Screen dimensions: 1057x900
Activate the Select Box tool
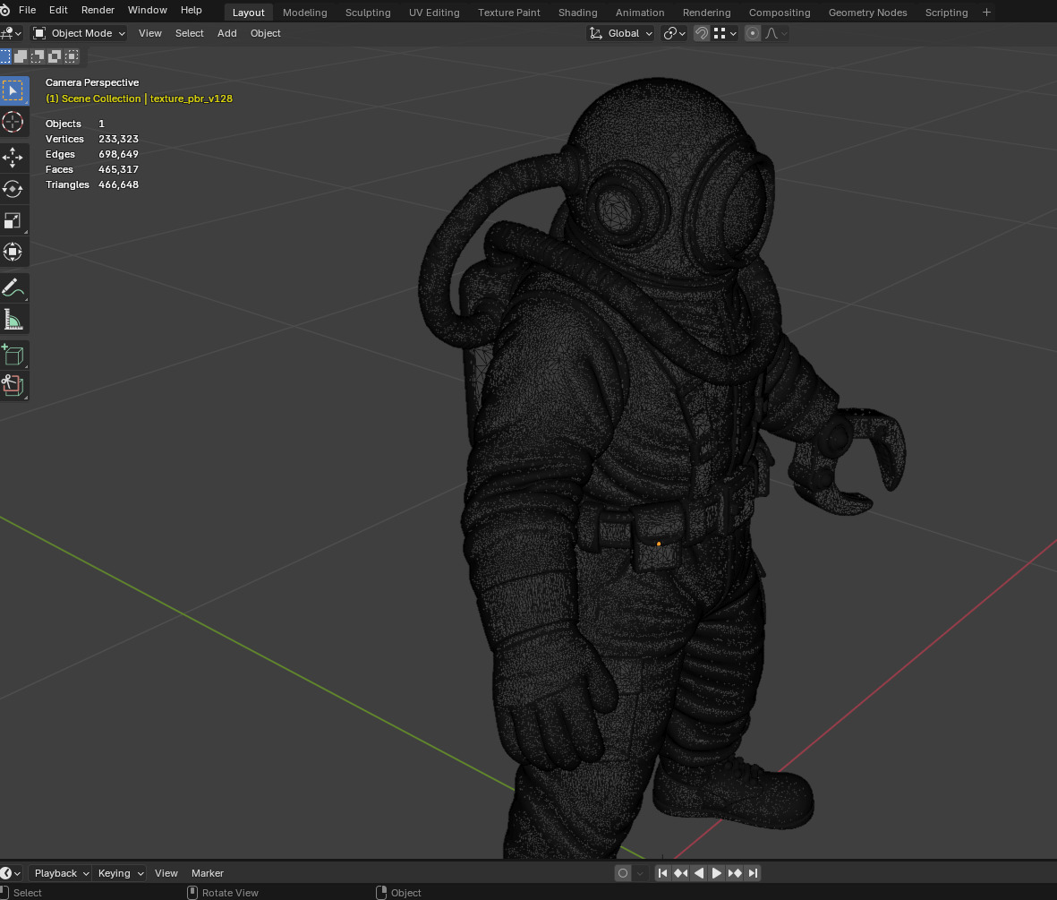pos(13,91)
